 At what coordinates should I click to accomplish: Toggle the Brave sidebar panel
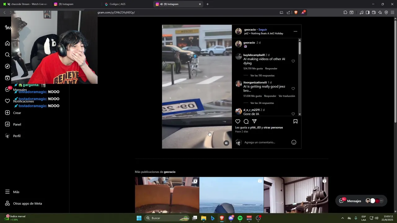coord(368,12)
